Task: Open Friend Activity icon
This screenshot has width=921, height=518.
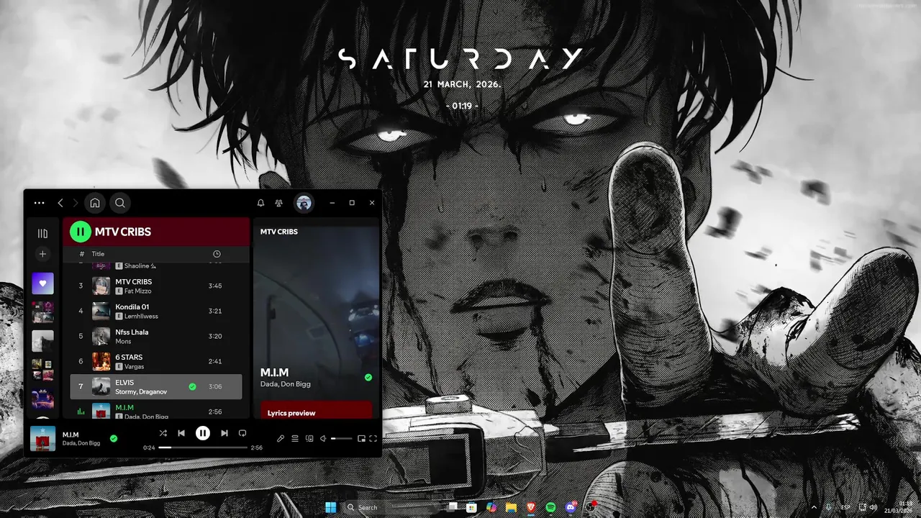Action: [x=278, y=203]
